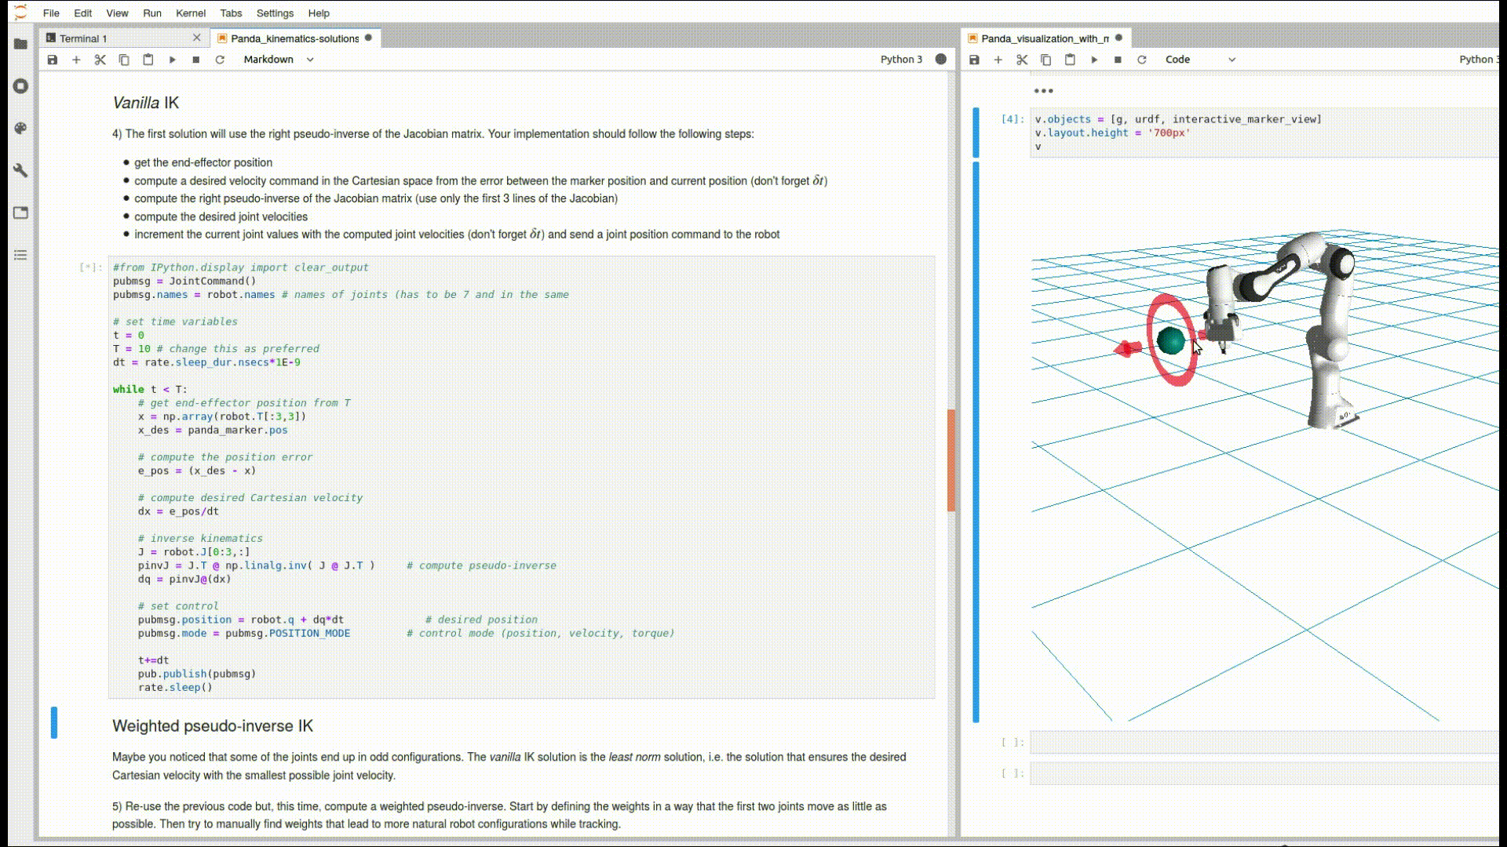Viewport: 1507px width, 847px height.
Task: Restart kernel in right visualization notebook
Action: [x=1142, y=60]
